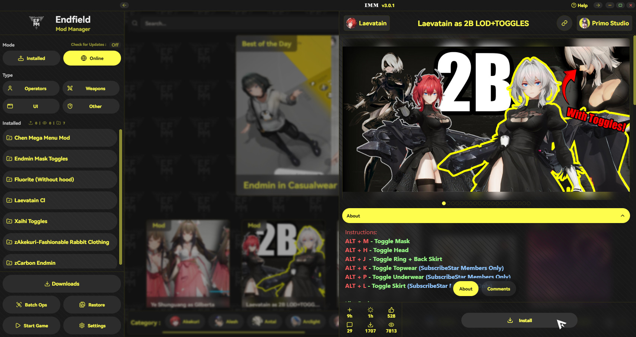Image resolution: width=636 pixels, height=337 pixels.
Task: Open the Downloads panel
Action: (62, 284)
